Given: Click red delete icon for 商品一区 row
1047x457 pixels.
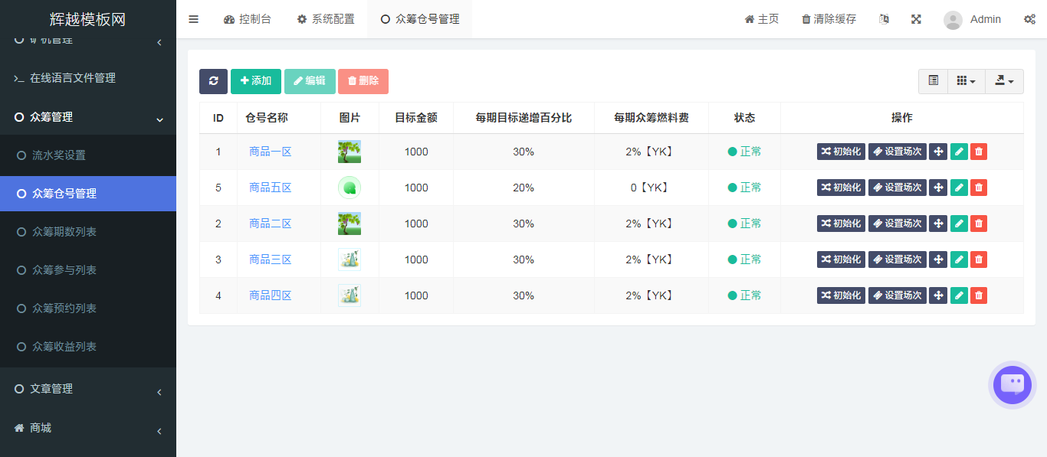Looking at the screenshot, I should coord(979,152).
